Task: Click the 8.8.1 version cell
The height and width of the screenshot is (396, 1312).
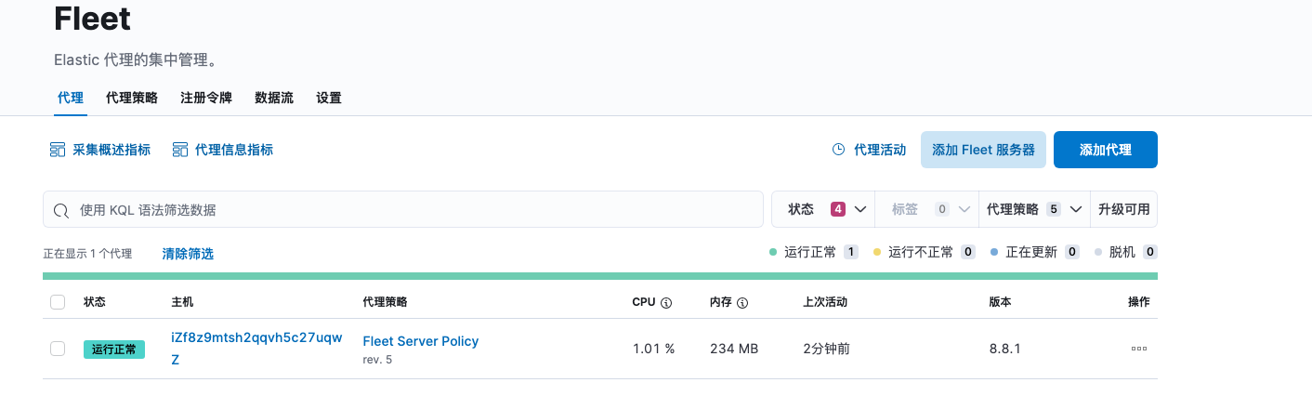Action: point(1005,349)
